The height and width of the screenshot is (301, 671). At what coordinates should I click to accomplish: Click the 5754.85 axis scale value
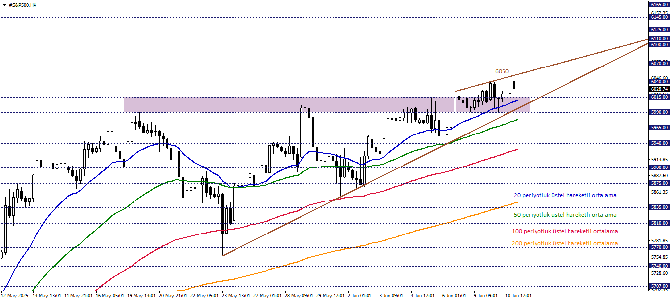point(659,257)
